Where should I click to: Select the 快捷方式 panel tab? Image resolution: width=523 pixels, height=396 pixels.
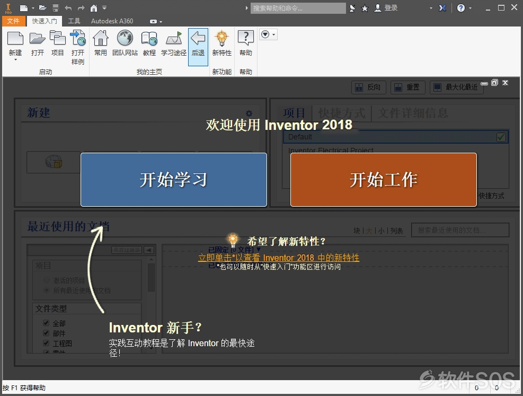(342, 113)
